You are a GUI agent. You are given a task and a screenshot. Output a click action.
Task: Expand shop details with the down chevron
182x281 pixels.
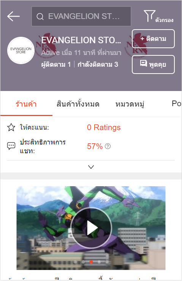(91, 167)
